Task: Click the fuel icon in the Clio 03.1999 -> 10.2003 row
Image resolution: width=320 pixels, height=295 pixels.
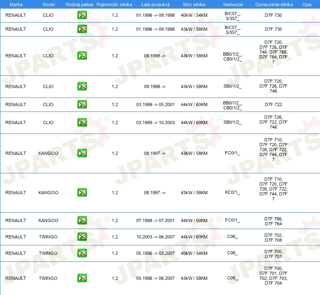Action: click(x=82, y=122)
